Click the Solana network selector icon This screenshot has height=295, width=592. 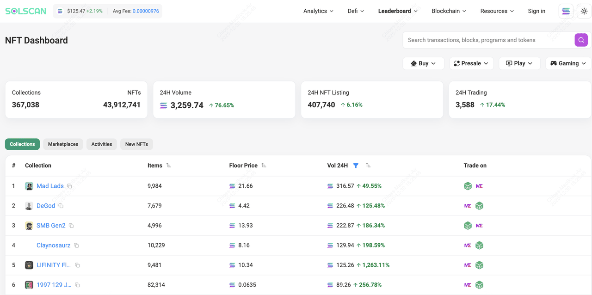pyautogui.click(x=566, y=11)
